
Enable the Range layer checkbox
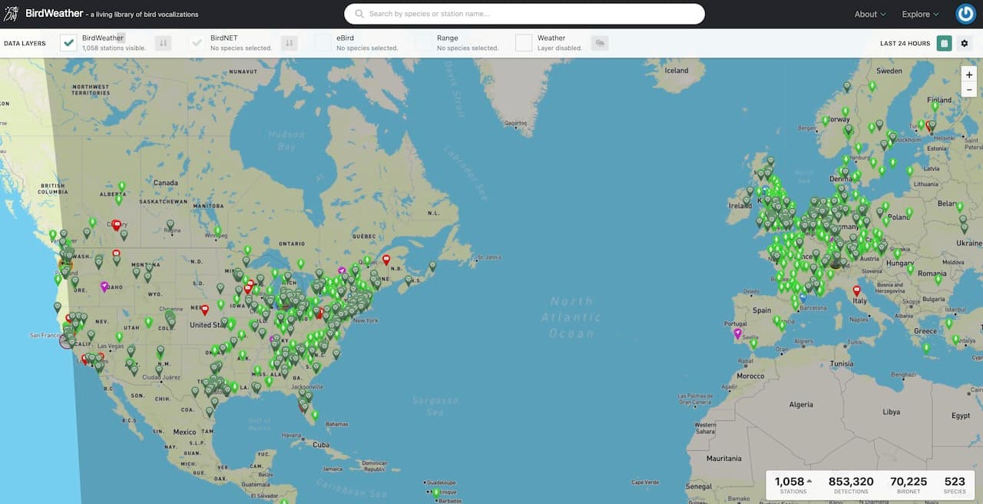coord(424,43)
